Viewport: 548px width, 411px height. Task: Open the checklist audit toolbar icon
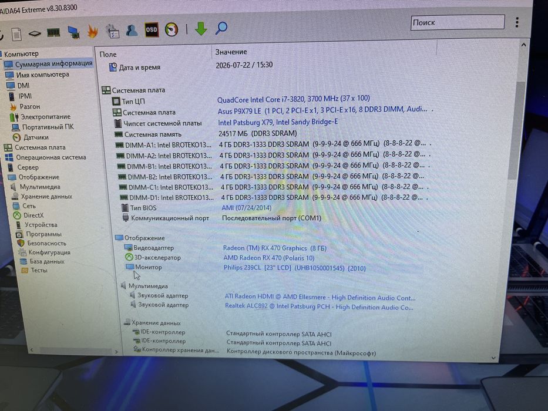coord(113,31)
